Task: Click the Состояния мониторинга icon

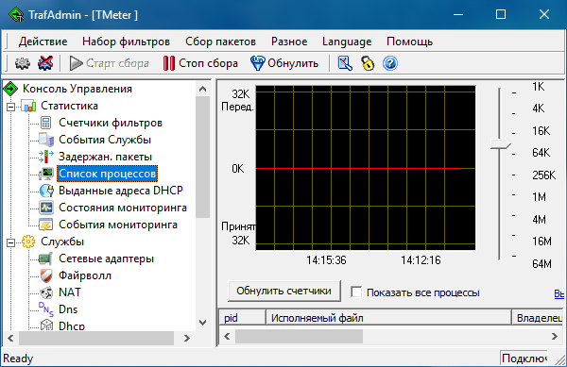Action: click(x=46, y=208)
